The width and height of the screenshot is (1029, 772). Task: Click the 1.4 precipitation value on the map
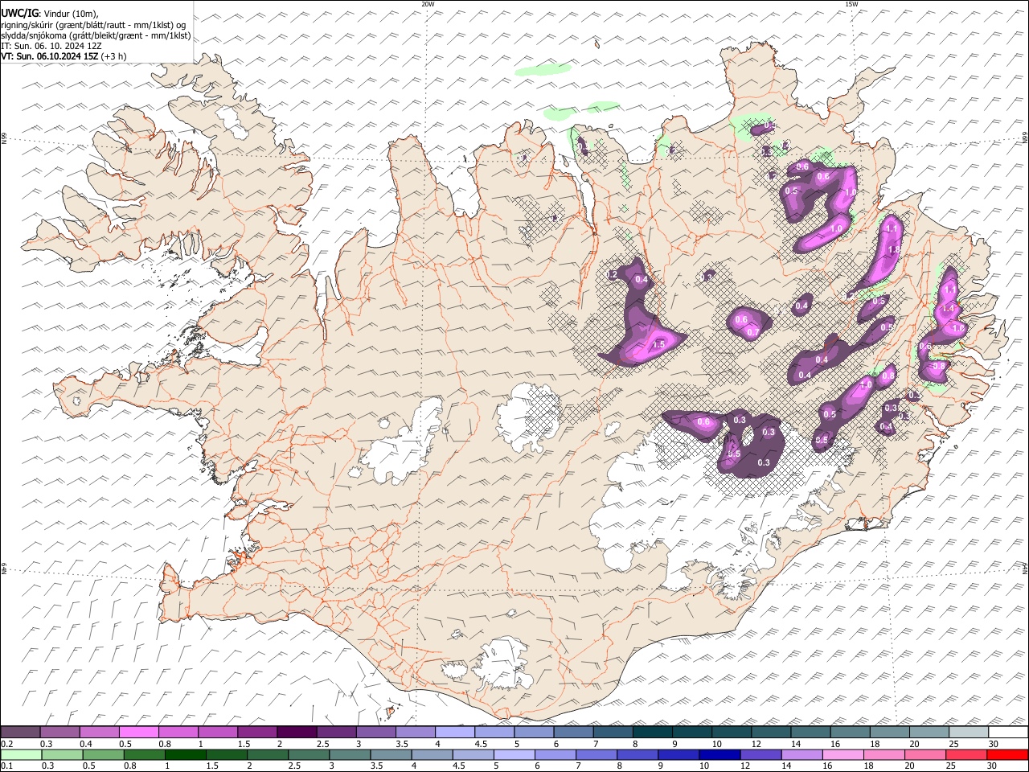point(948,309)
